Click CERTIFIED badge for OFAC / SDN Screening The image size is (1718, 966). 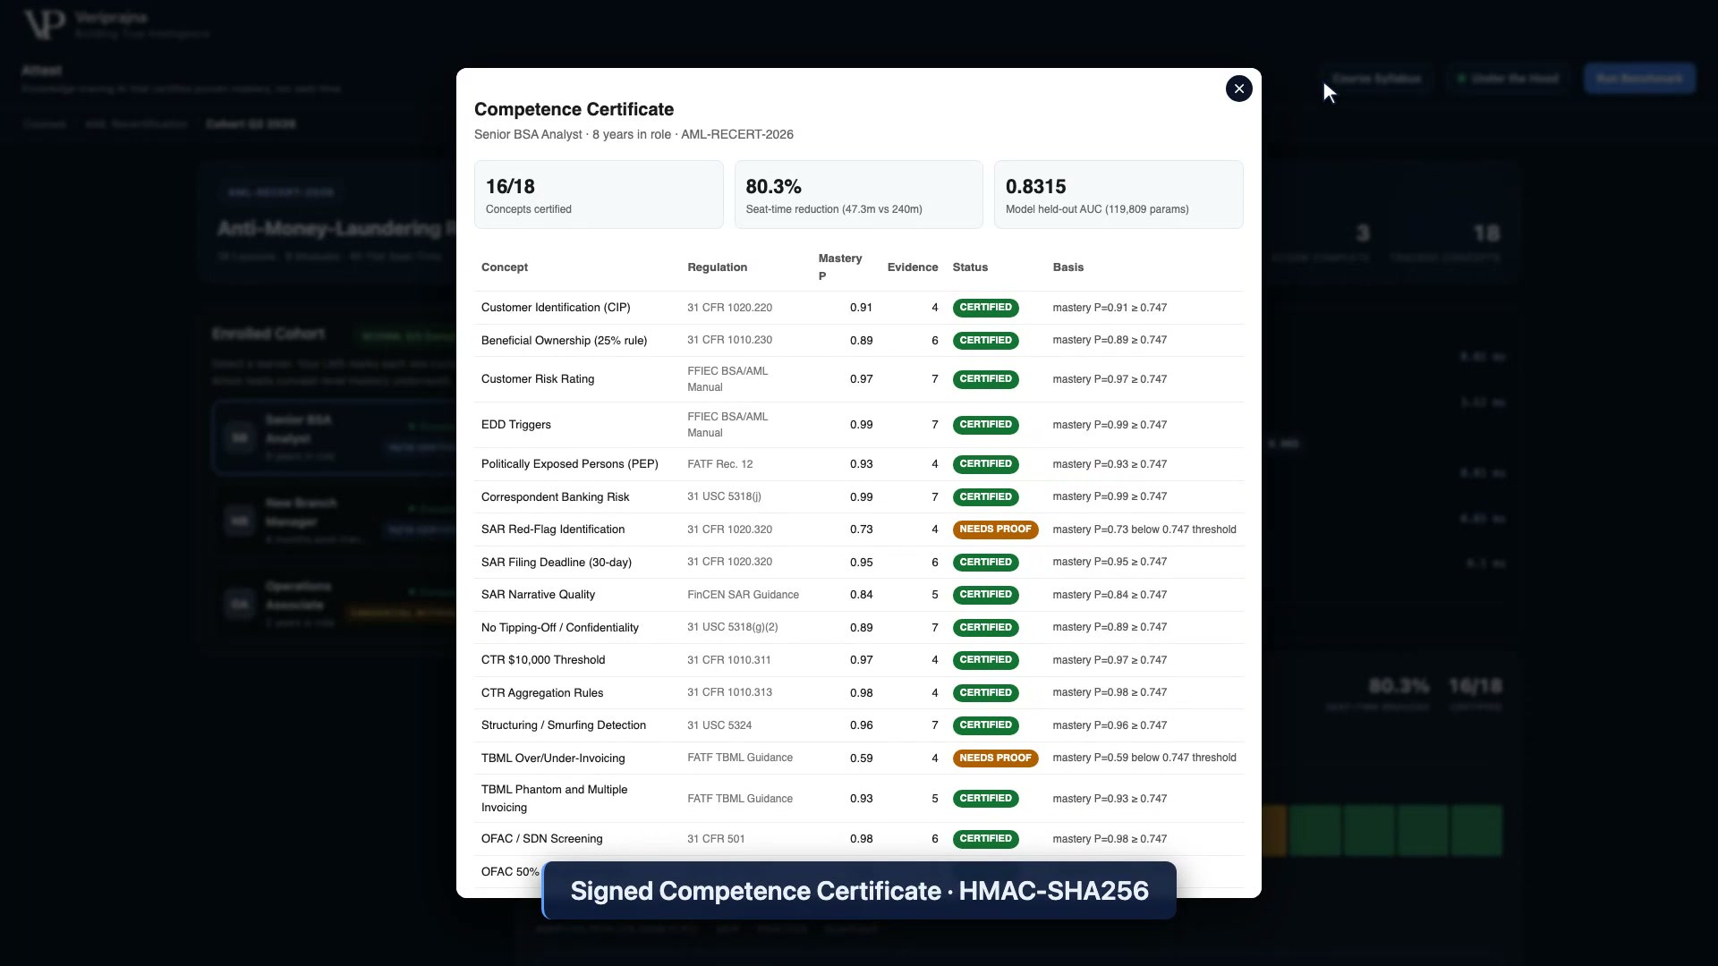coord(985,839)
